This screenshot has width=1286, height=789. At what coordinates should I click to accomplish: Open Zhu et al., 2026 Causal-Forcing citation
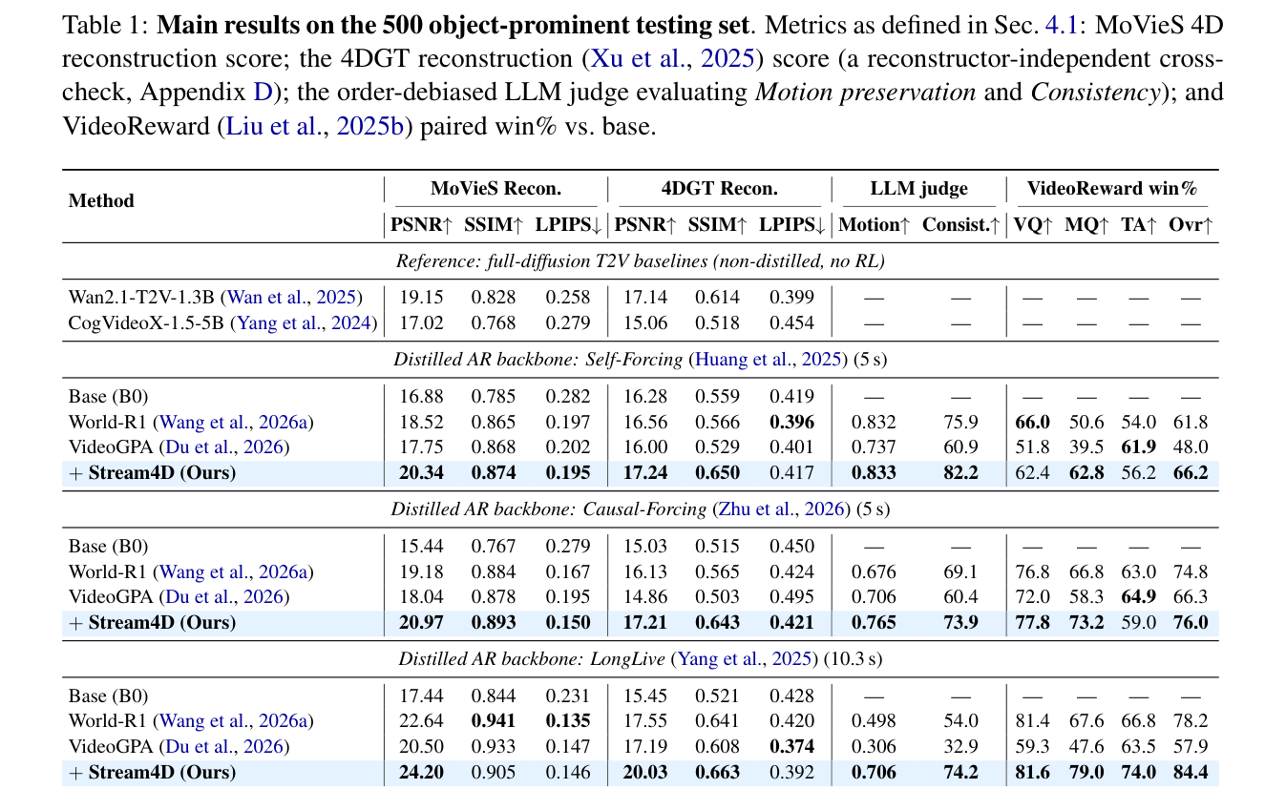click(779, 509)
